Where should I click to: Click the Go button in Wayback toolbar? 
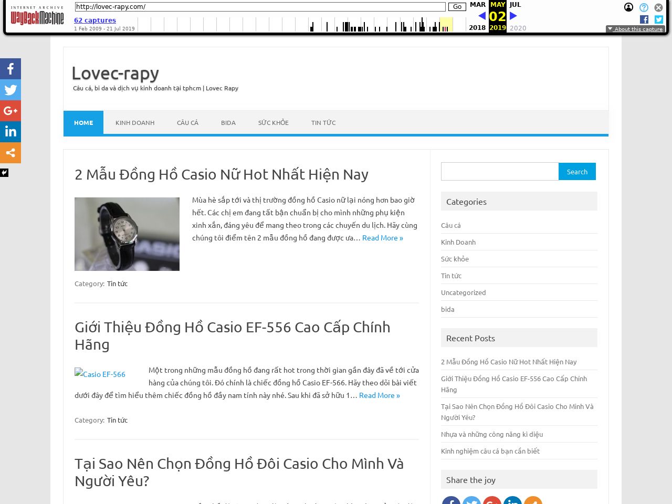457,7
